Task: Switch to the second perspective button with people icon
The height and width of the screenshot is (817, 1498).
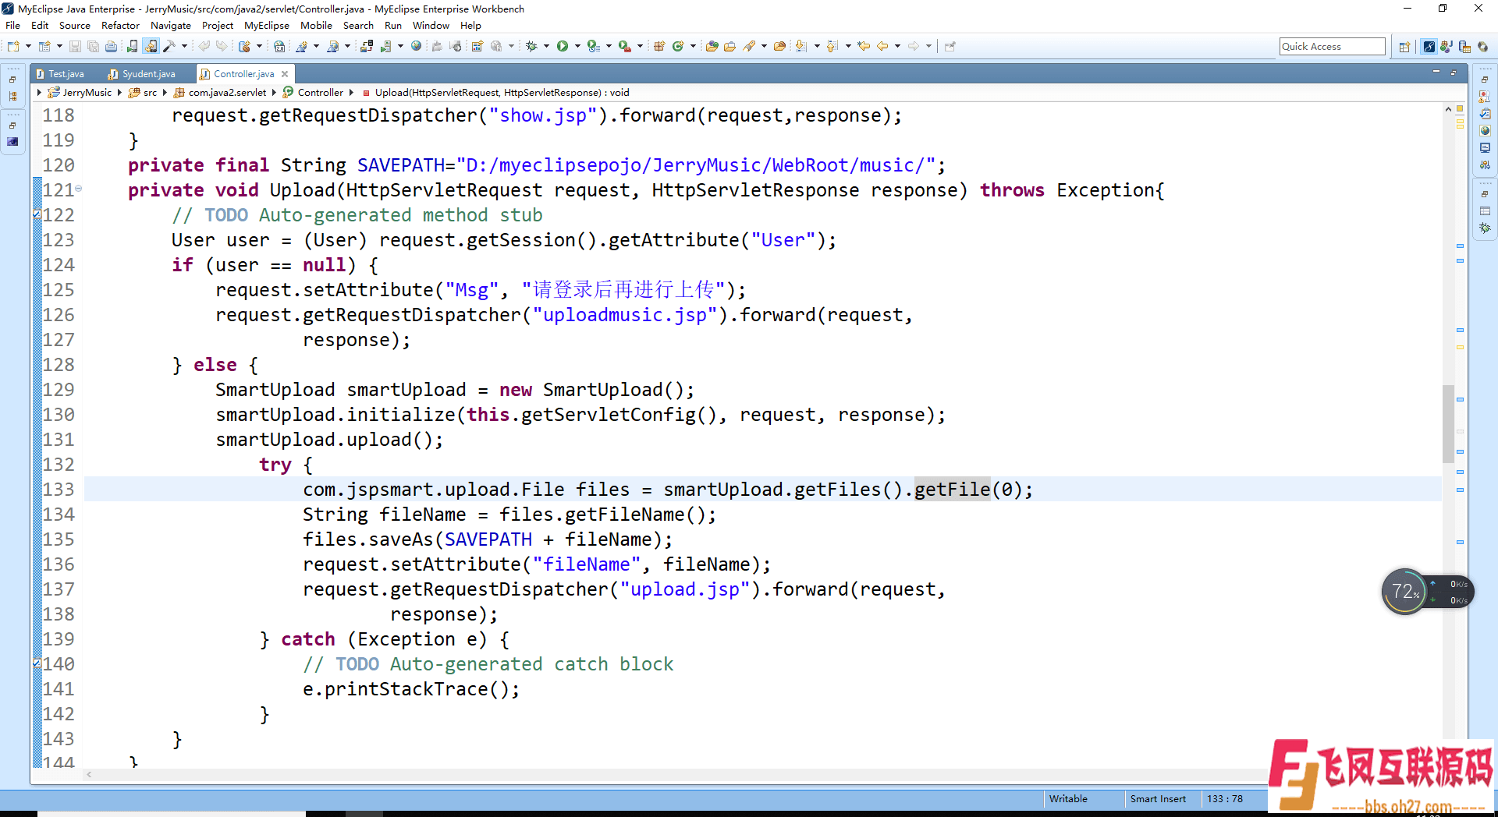Action: 1447,47
